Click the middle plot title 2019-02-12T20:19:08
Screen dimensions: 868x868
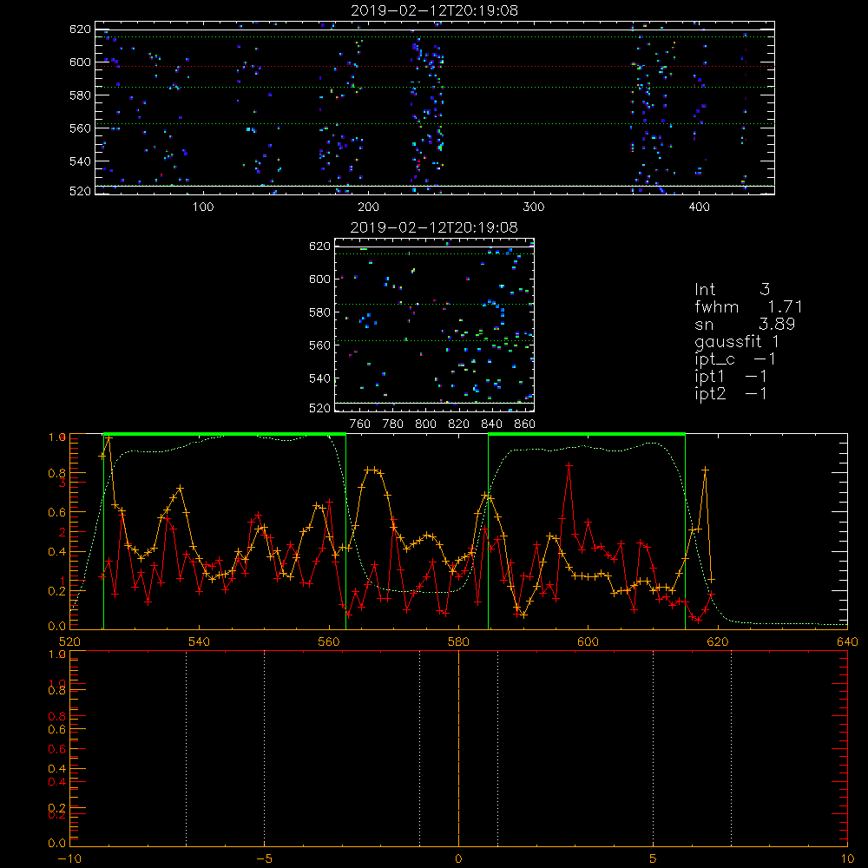click(x=434, y=227)
